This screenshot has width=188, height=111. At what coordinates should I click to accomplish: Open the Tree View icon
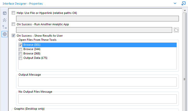(x=5, y=27)
